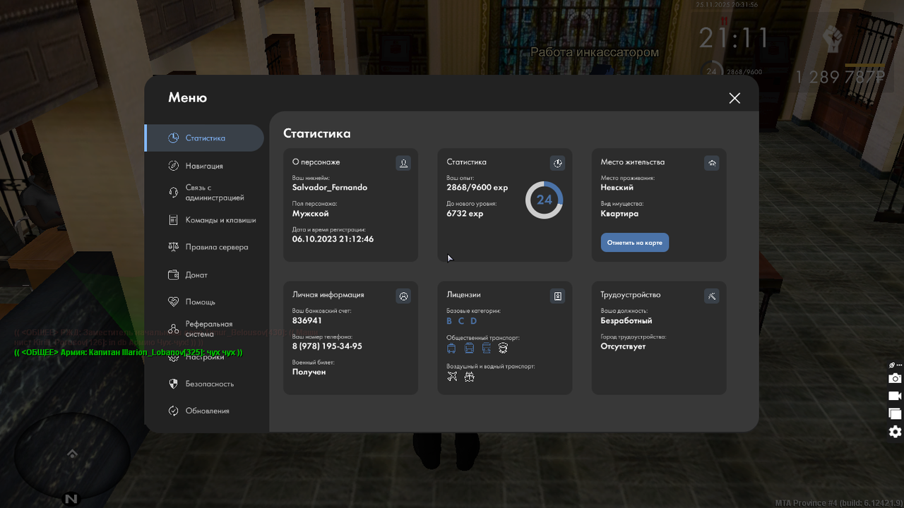Click the Команды и клавиши list icon
The height and width of the screenshot is (508, 904).
(x=173, y=220)
